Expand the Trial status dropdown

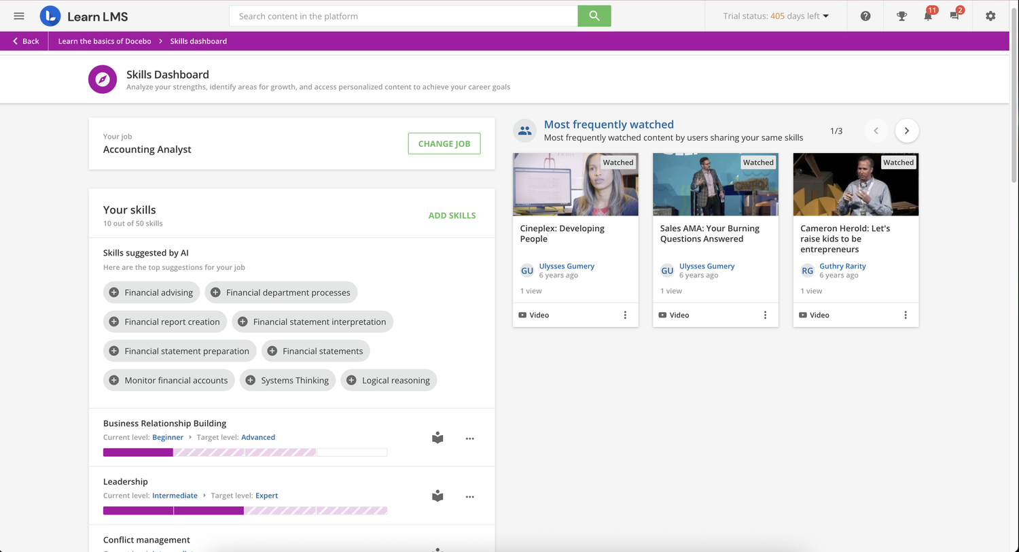click(x=776, y=16)
